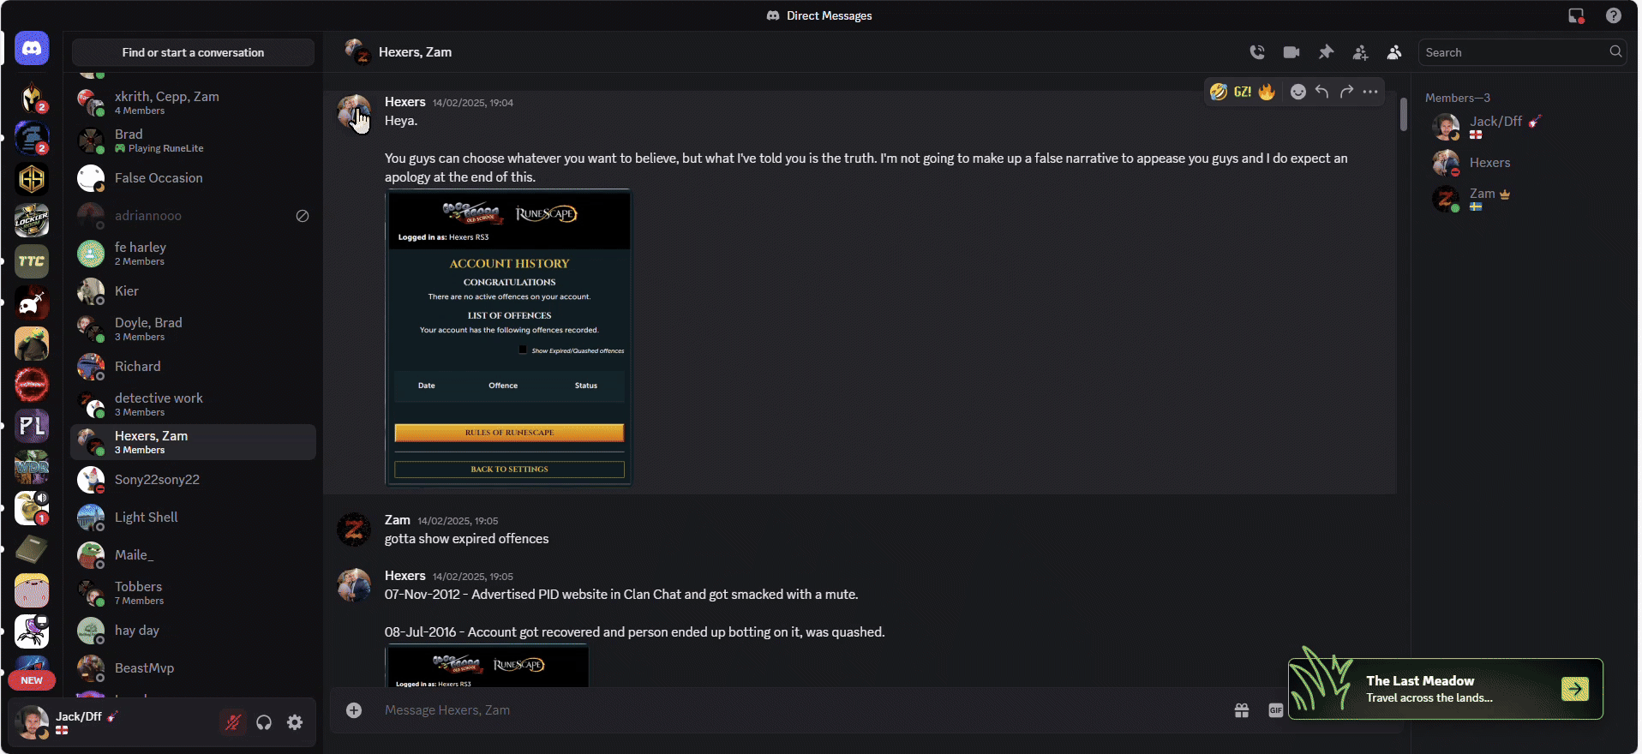Open the add reaction picker
This screenshot has width=1642, height=754.
1298,92
